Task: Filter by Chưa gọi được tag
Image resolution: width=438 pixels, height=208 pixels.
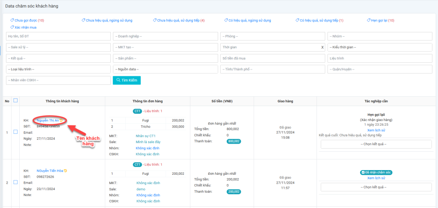Action: (27, 20)
